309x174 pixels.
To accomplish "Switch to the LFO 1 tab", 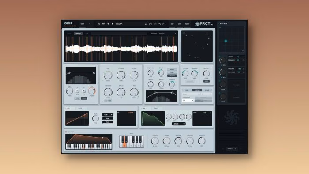I will pyautogui.click(x=68, y=108).
